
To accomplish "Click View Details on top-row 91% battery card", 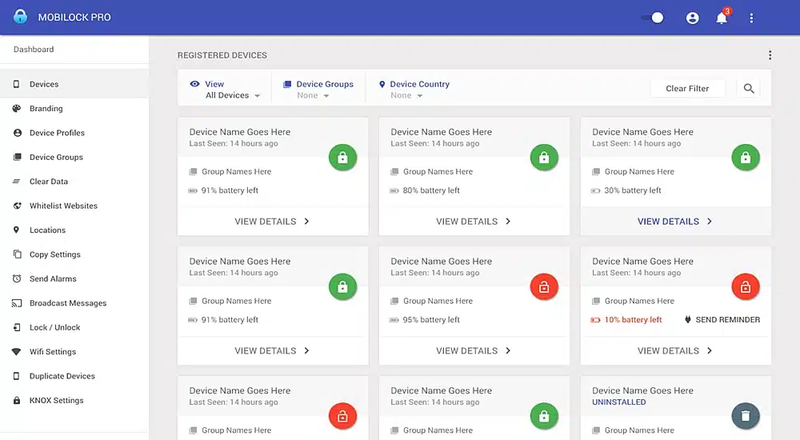I will pyautogui.click(x=273, y=221).
